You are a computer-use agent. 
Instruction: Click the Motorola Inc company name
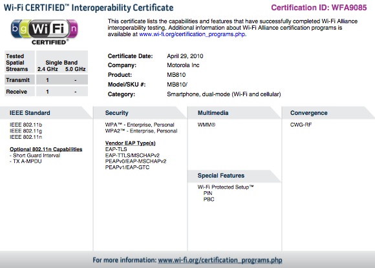(183, 65)
